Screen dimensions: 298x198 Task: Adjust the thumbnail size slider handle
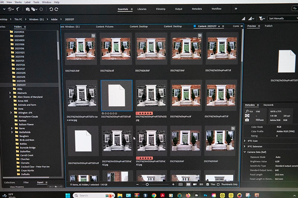[x=147, y=184]
